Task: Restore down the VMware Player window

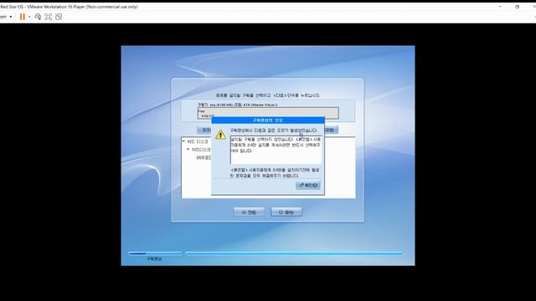Action: (x=518, y=7)
